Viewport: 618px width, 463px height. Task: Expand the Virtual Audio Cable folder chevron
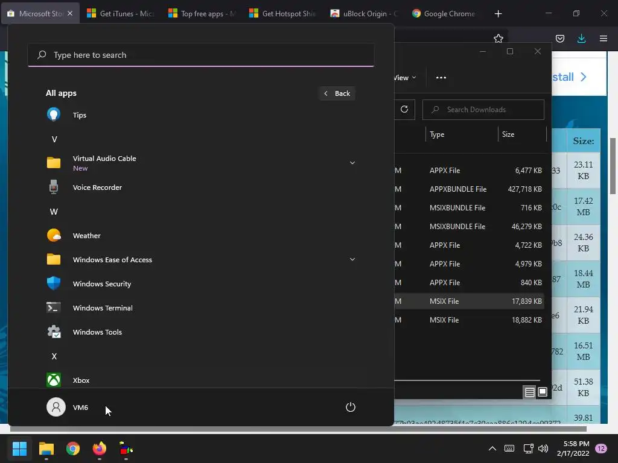[x=352, y=163]
